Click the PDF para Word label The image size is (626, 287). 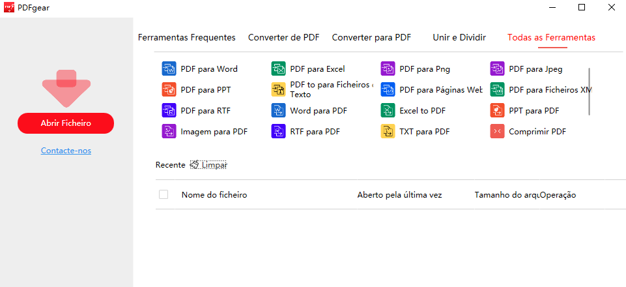click(x=209, y=68)
